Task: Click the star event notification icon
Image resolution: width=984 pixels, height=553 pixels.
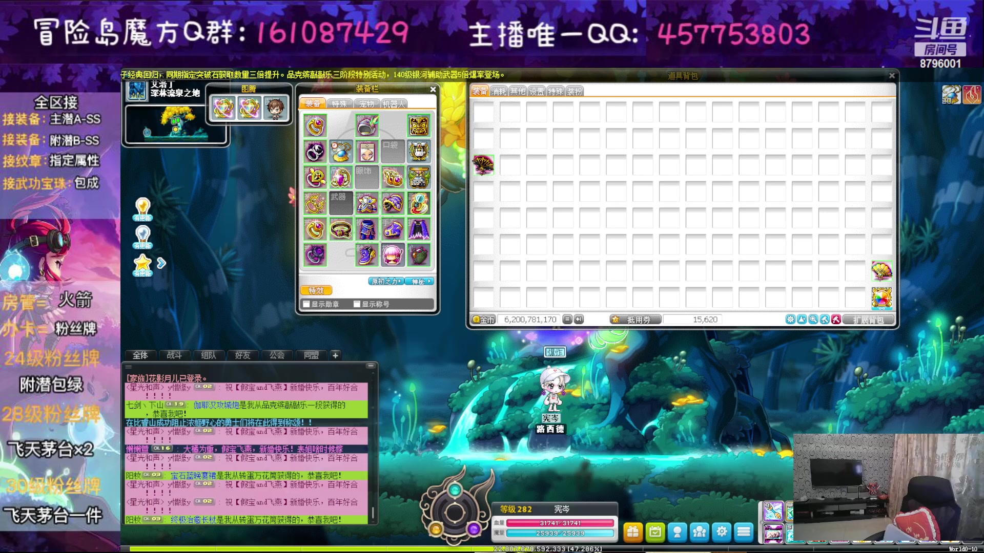Action: tap(142, 265)
